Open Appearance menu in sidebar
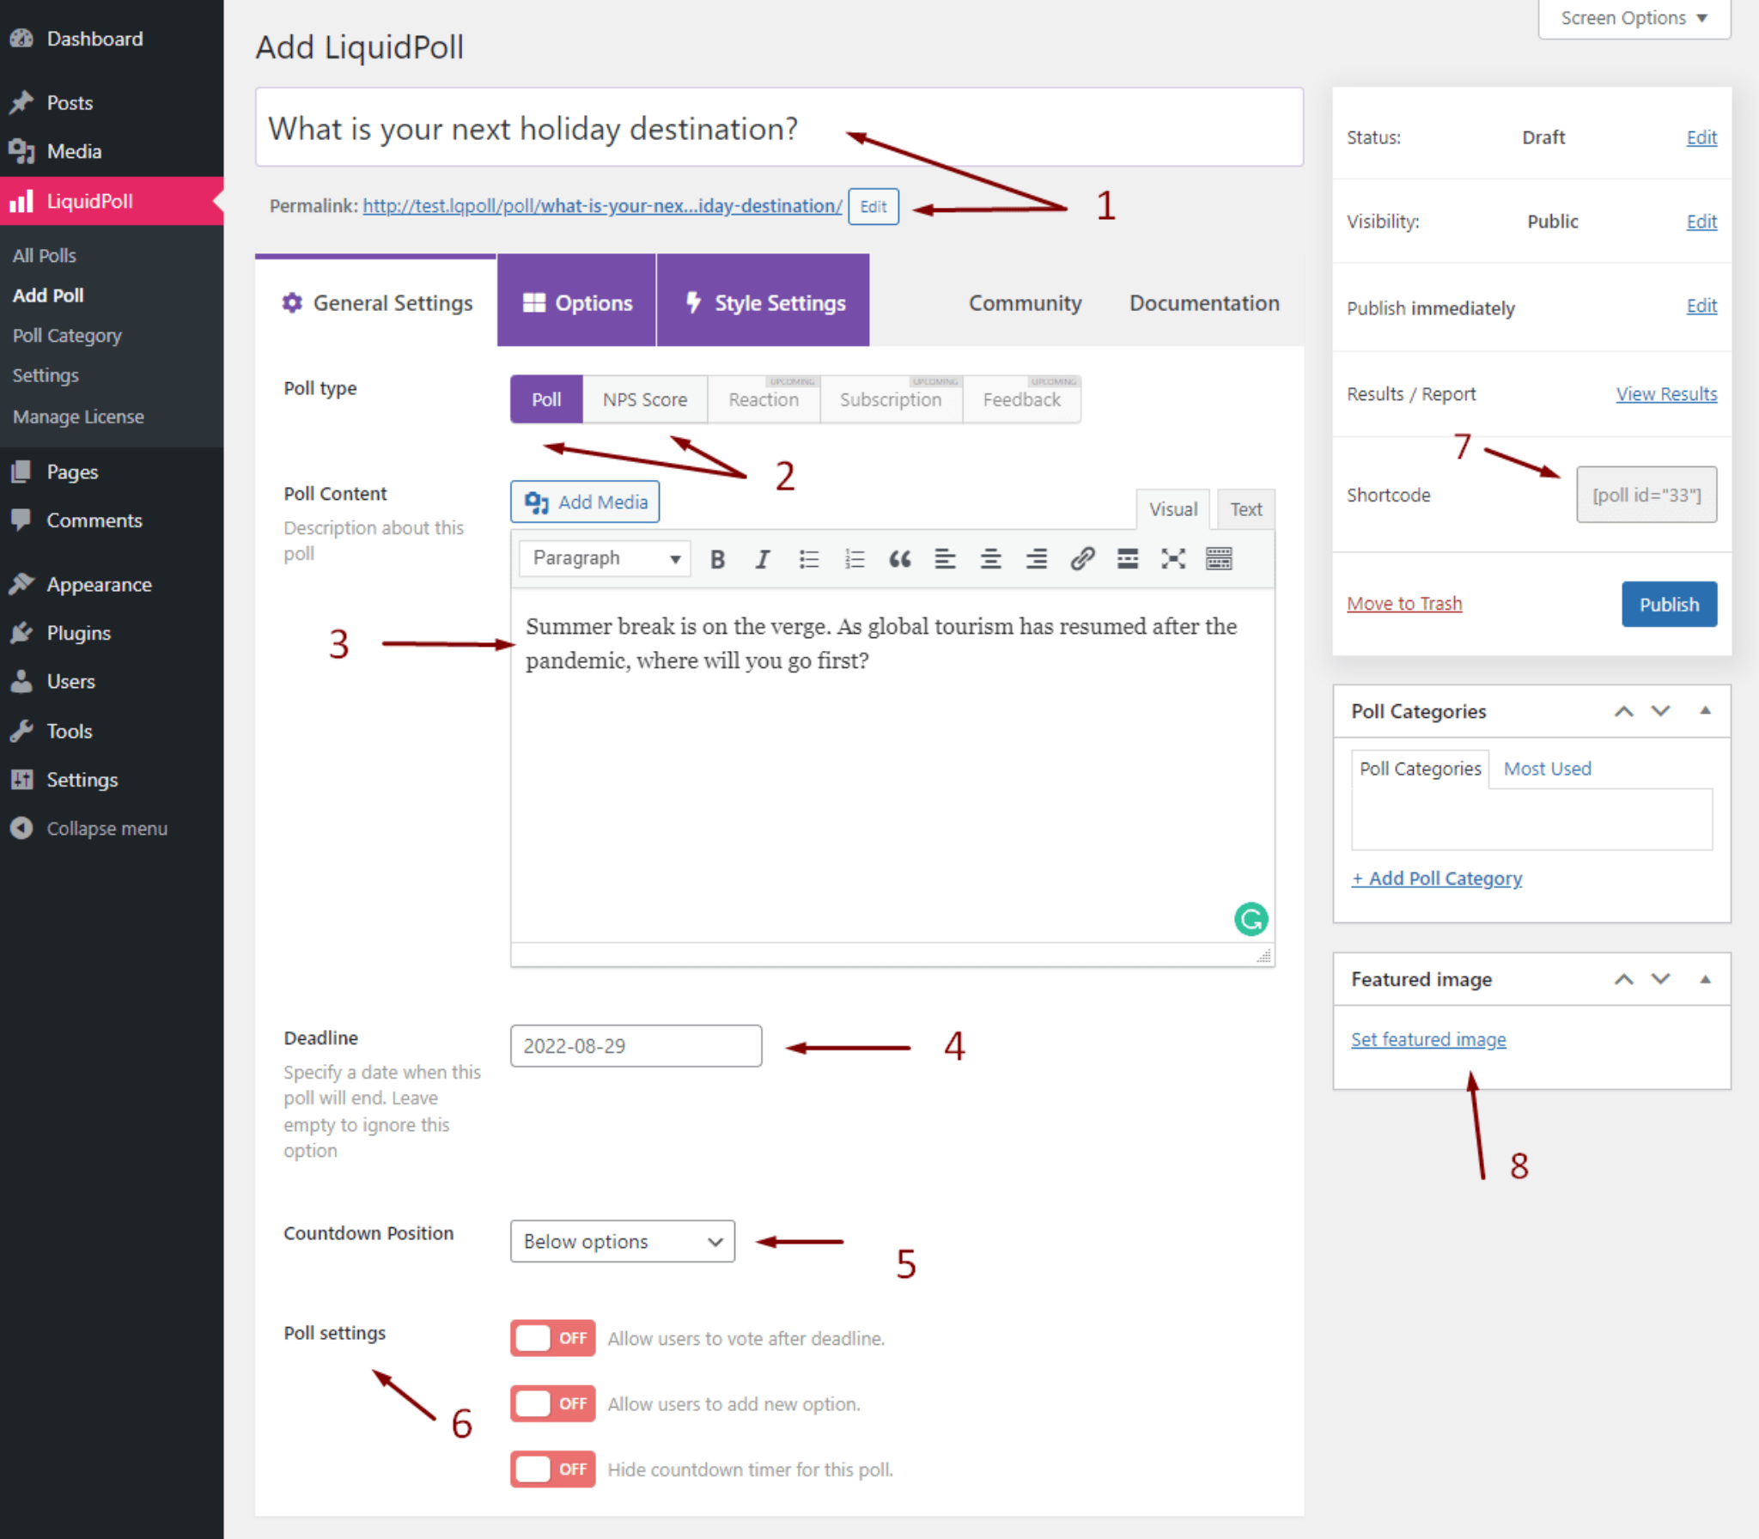This screenshot has width=1759, height=1539. point(112,585)
